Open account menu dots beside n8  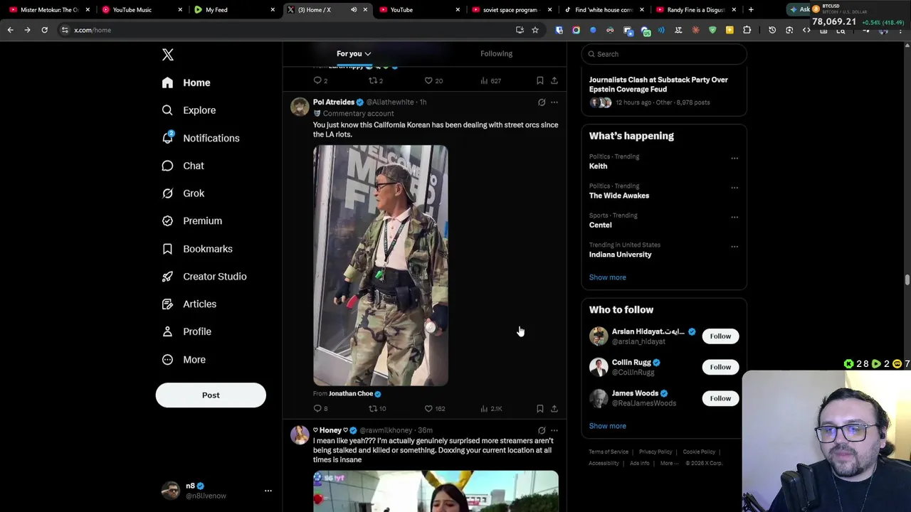point(268,491)
